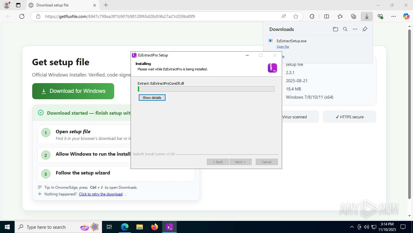This screenshot has width=413, height=233.
Task: Click the taskbar search box
Action: [x=58, y=227]
